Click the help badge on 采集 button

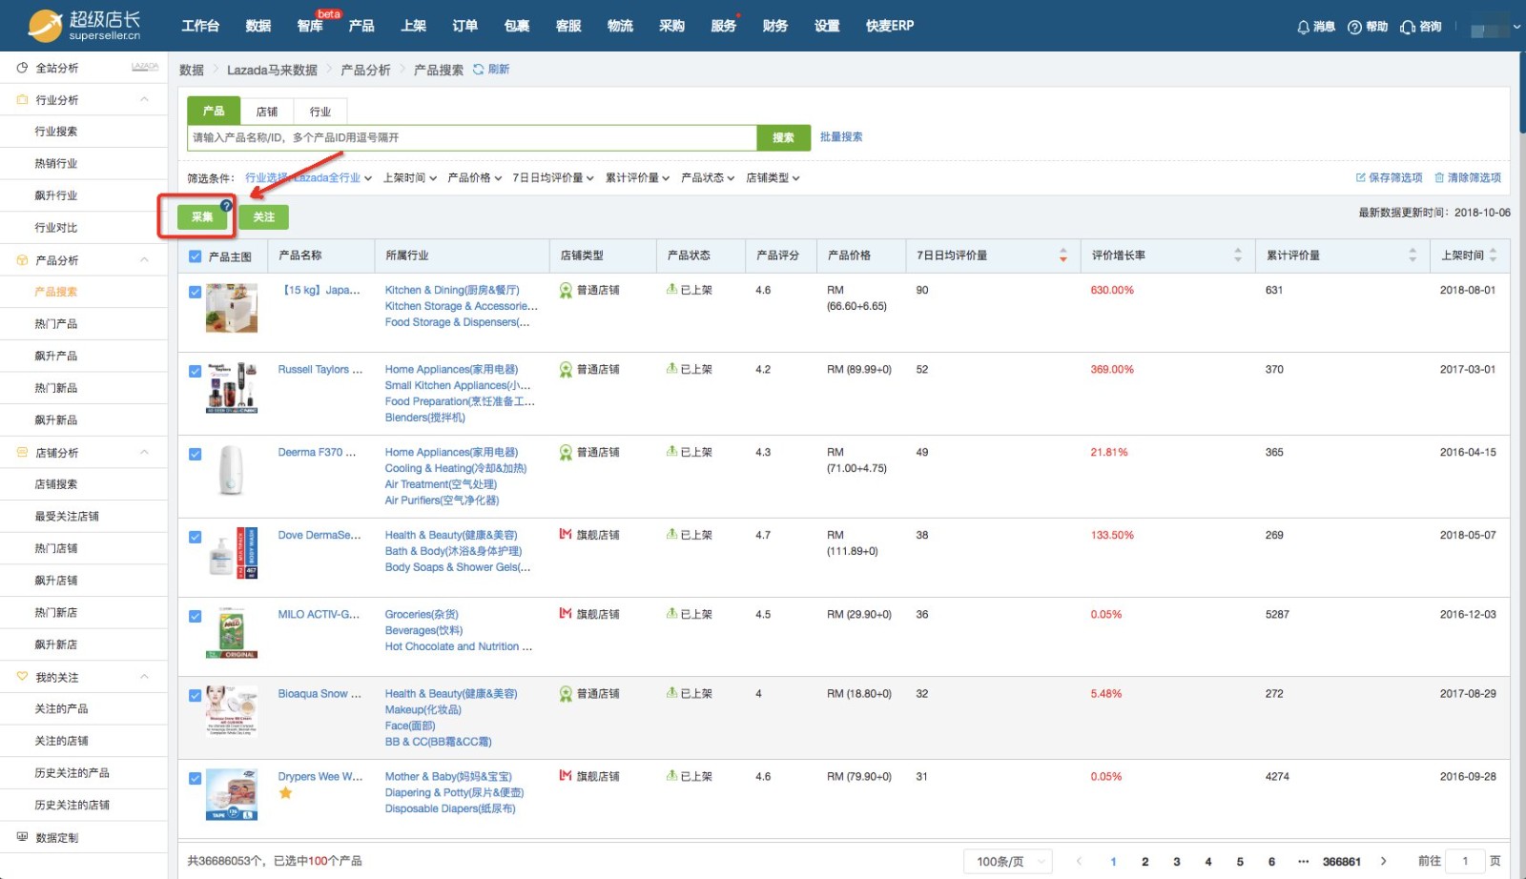[226, 205]
